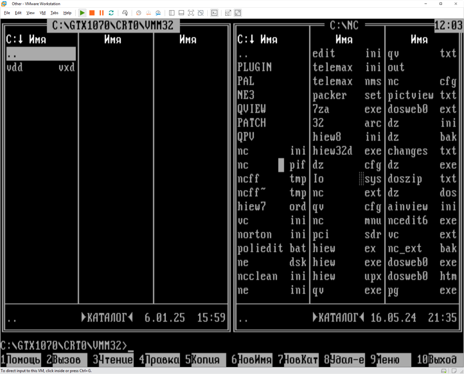Enter full screen mode via toolbar icon
The height and width of the screenshot is (374, 464).
pyautogui.click(x=191, y=13)
